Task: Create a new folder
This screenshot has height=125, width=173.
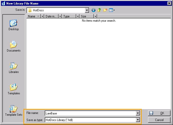Action: (105, 10)
